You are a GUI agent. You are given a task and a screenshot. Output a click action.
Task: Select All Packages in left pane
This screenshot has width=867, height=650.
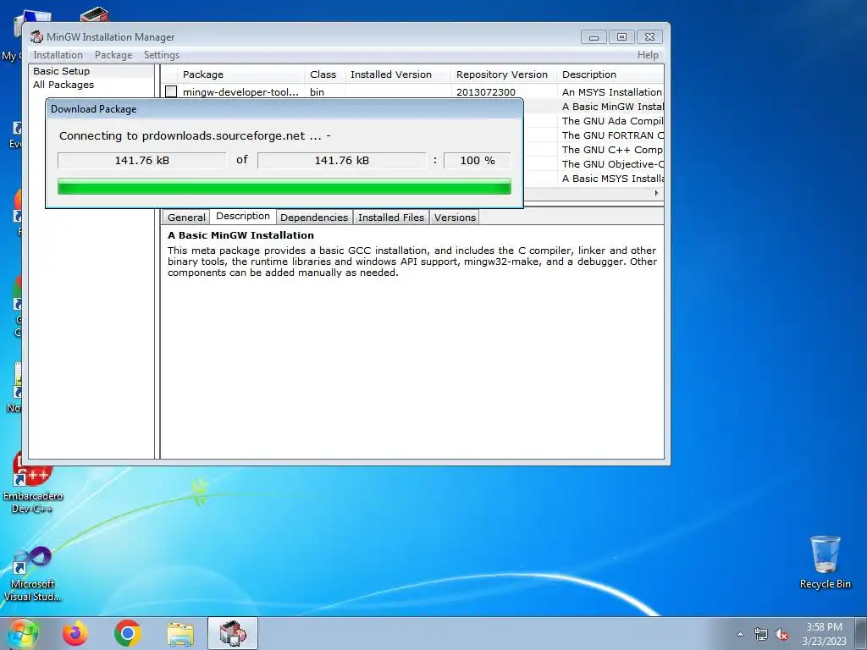tap(64, 85)
